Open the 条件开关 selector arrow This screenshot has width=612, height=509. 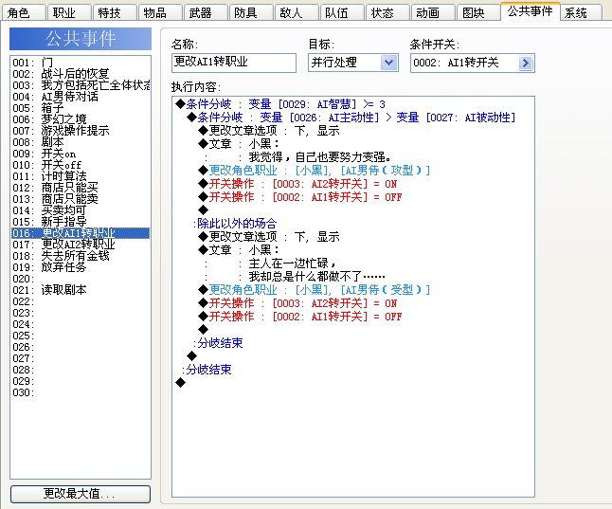[x=525, y=63]
